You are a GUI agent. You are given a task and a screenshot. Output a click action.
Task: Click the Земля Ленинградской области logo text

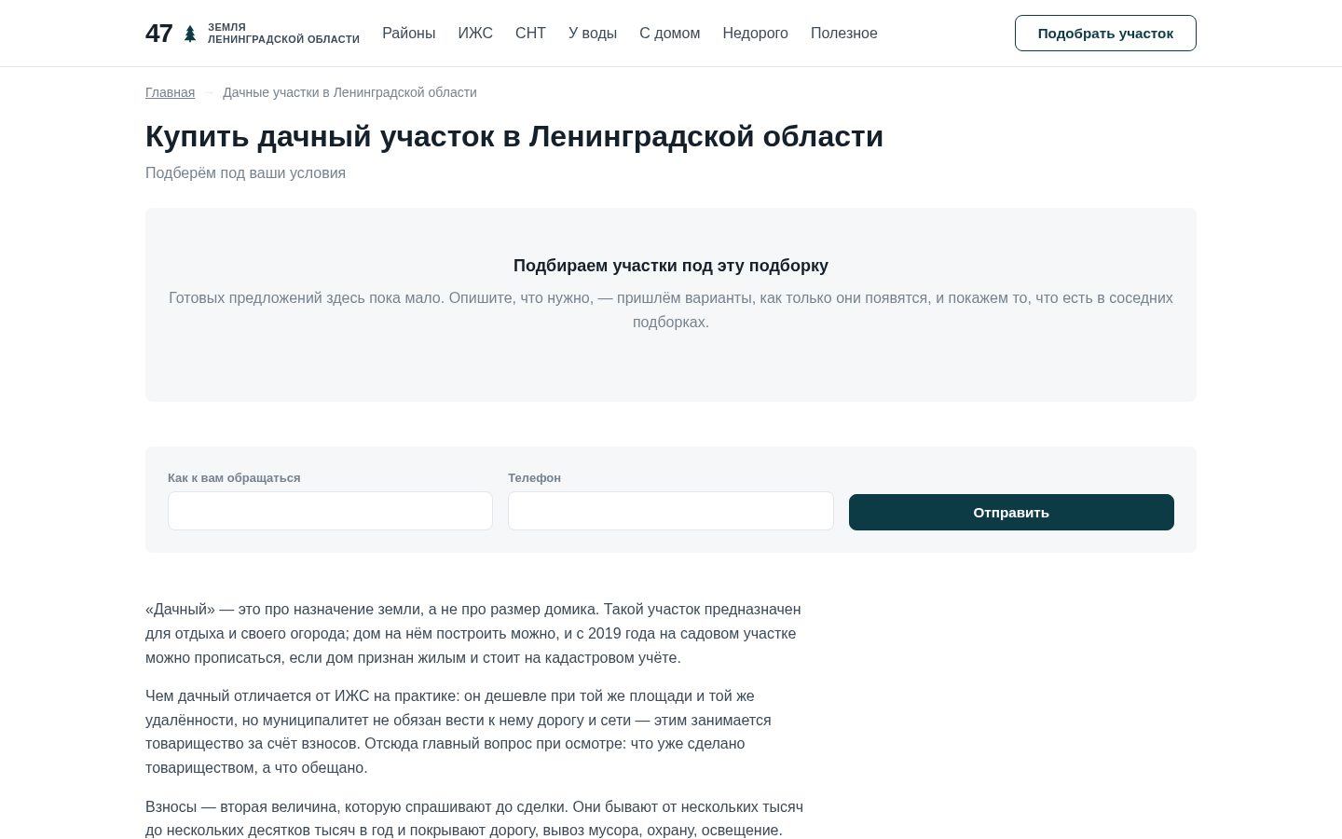coord(283,34)
